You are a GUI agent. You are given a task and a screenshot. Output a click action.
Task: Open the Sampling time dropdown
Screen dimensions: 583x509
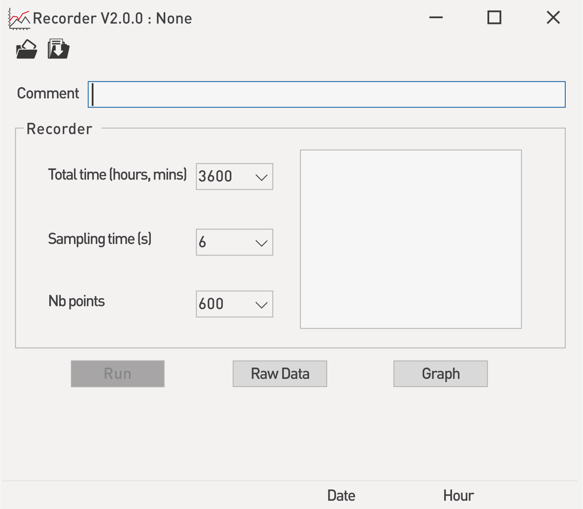click(261, 243)
